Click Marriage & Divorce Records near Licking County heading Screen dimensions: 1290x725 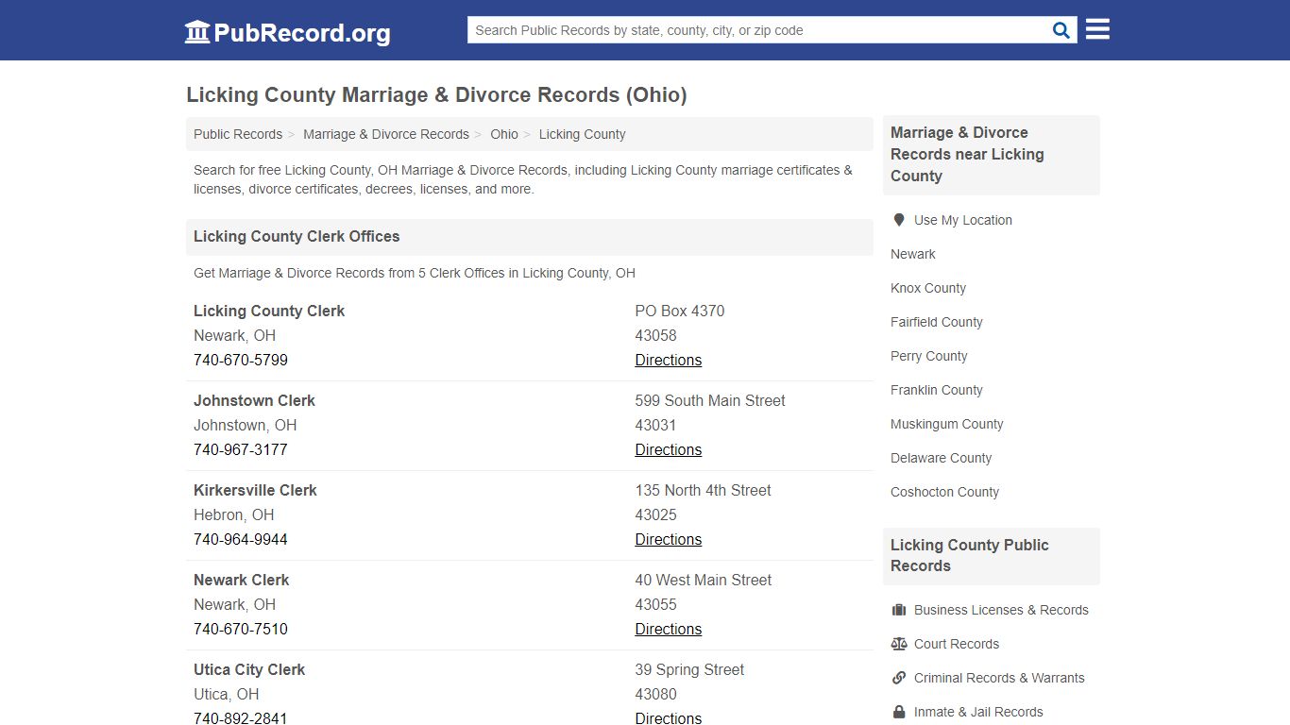[x=967, y=154]
